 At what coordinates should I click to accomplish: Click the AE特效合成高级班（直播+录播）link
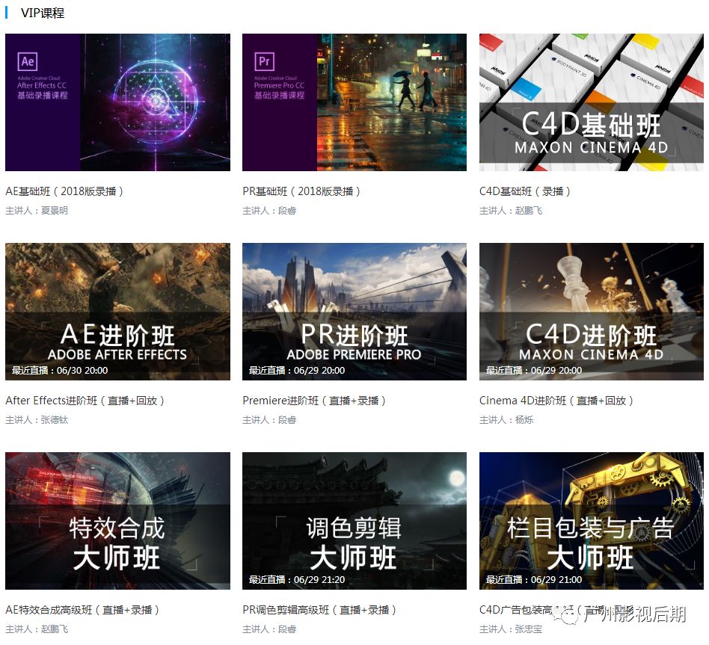[82, 610]
